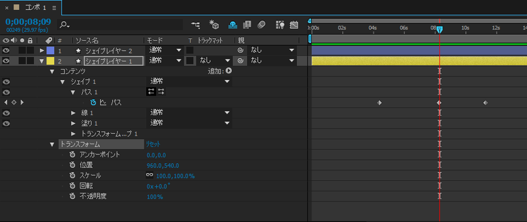Go to next keyframe of パス

click(22, 102)
